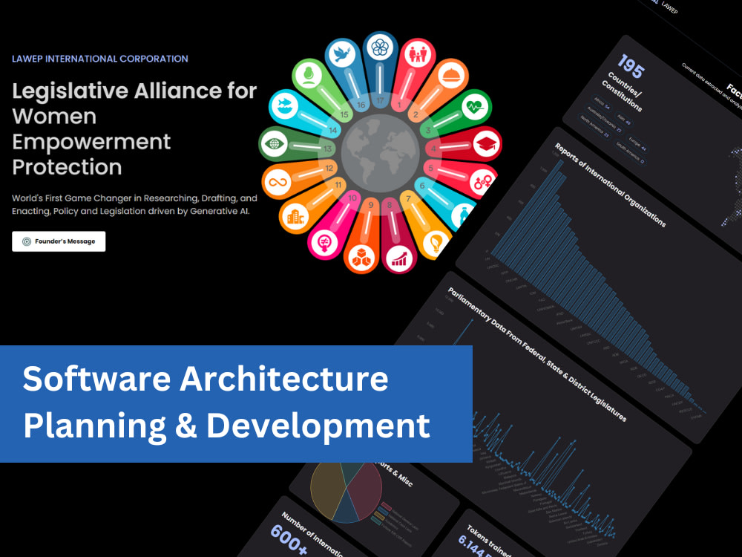
Task: Click the 600+ figure
Action: coord(289,538)
